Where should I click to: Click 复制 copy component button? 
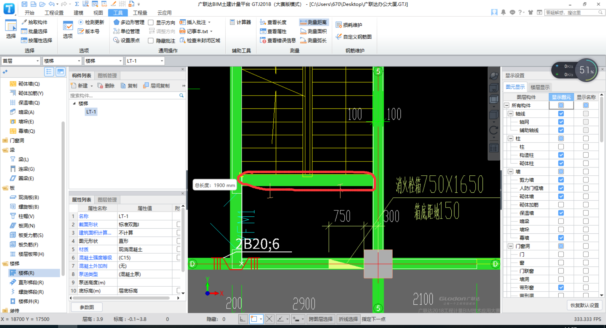coord(129,85)
